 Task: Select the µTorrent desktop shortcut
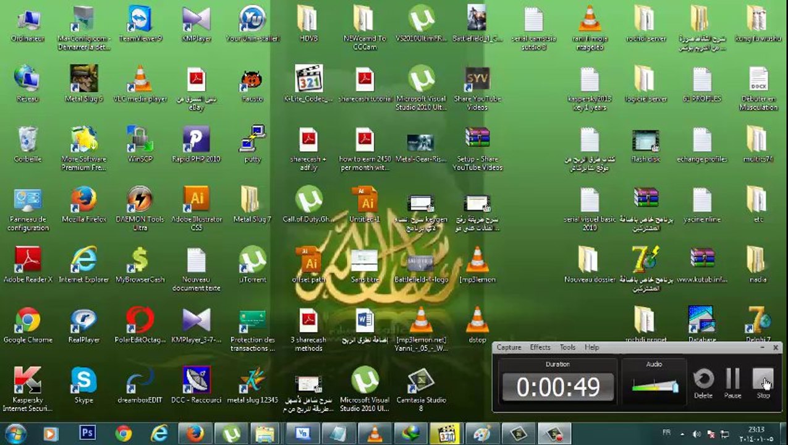[x=252, y=265]
